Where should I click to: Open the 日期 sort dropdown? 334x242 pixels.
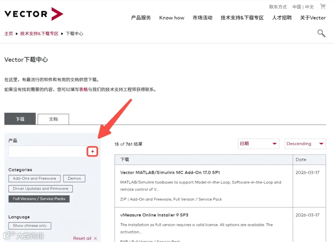(258, 144)
